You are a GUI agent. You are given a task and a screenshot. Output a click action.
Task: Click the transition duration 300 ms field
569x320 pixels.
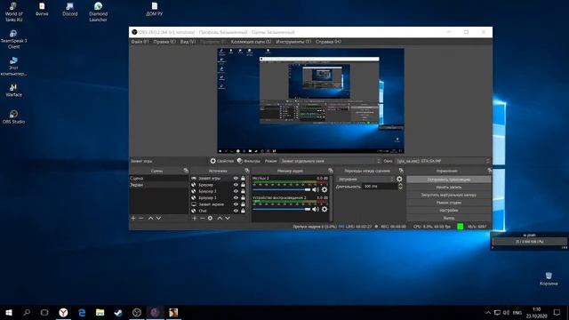click(380, 186)
